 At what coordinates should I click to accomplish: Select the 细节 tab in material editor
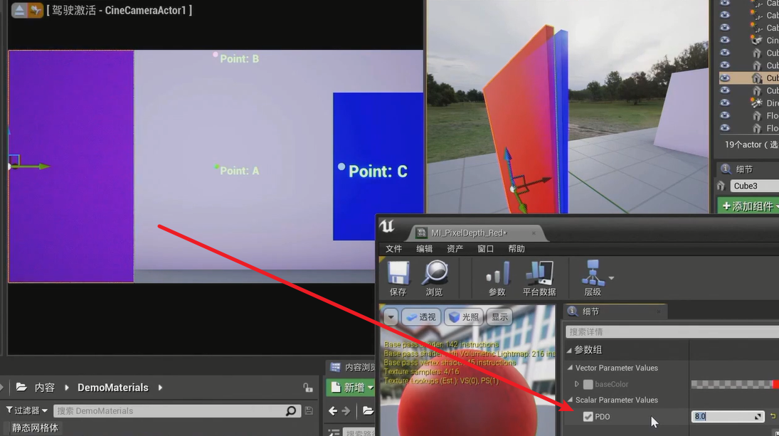click(615, 312)
